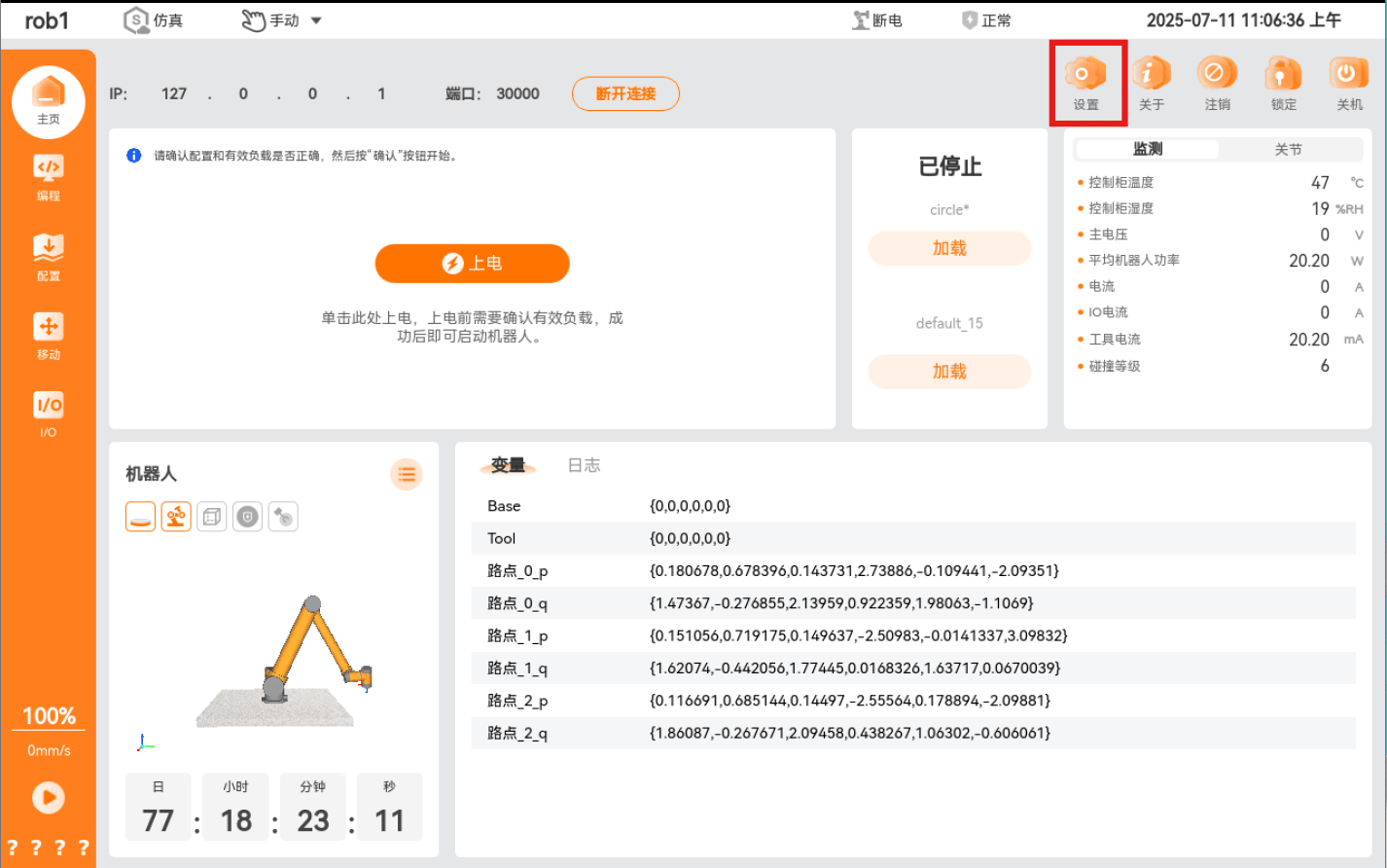The width and height of the screenshot is (1387, 868).
Task: Select the 100% speed indicator in sidebar
Action: point(49,716)
